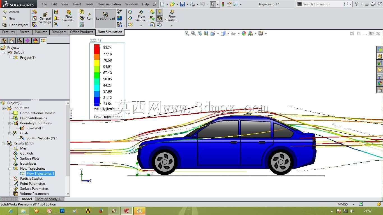Collapse the Boundary Conditions node
The height and width of the screenshot is (215, 383).
click(10, 123)
